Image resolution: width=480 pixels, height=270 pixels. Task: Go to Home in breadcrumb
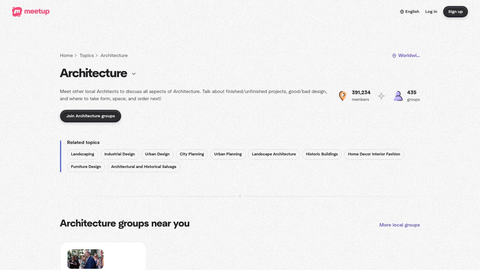(x=66, y=55)
